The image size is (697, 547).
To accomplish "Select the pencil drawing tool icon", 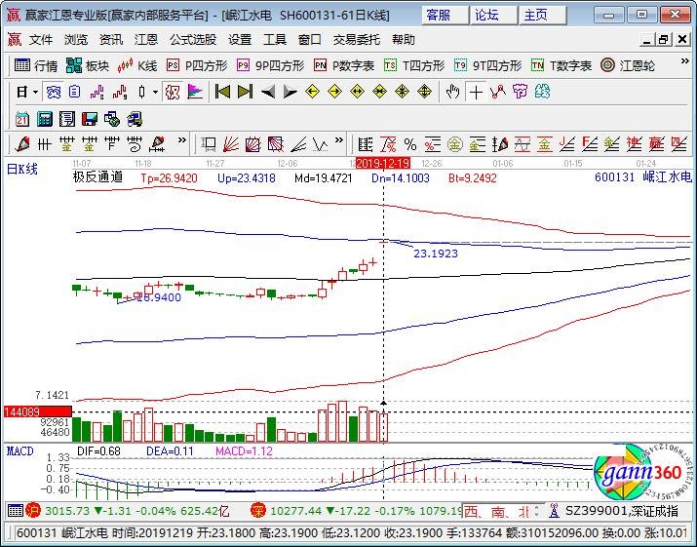I will pos(22,144).
